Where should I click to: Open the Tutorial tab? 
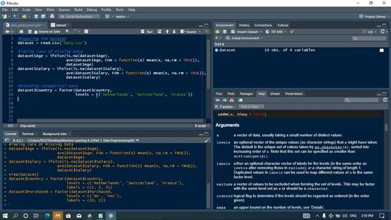[x=282, y=25]
